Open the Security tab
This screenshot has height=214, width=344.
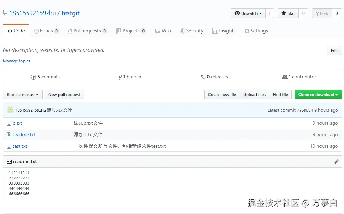[x=192, y=31]
